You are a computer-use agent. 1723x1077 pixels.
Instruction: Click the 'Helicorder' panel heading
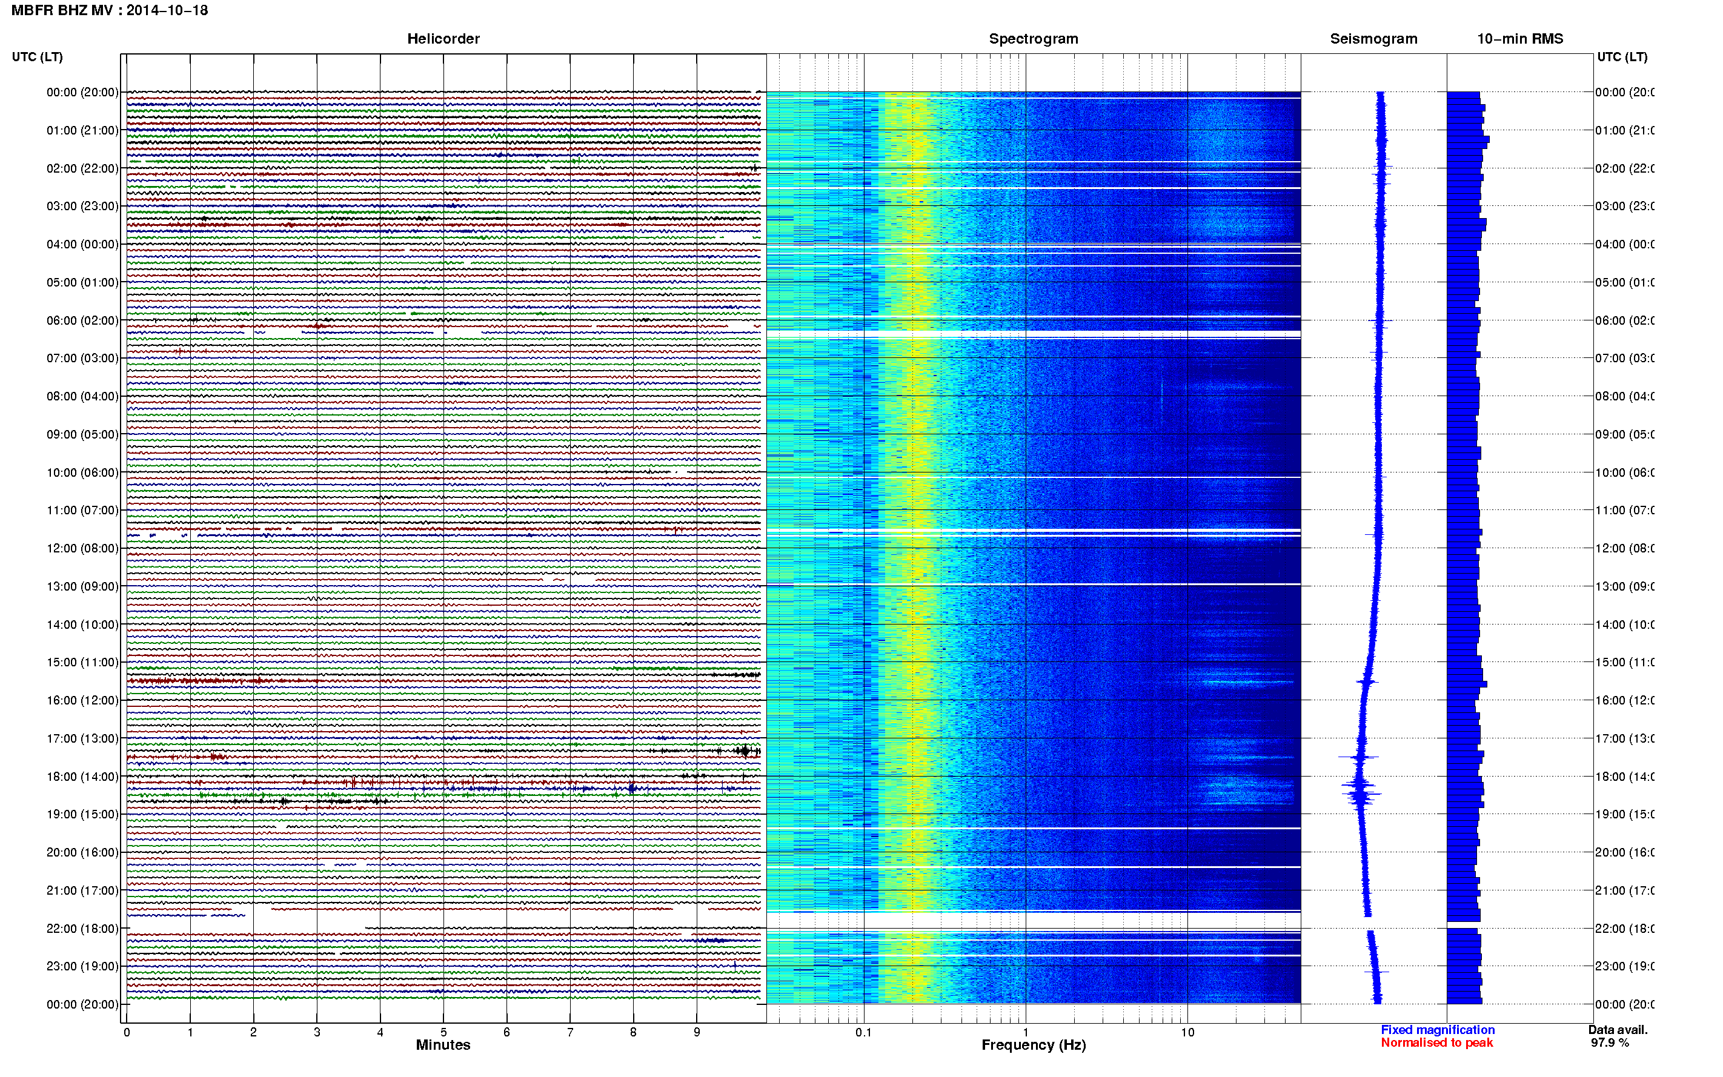click(x=443, y=39)
